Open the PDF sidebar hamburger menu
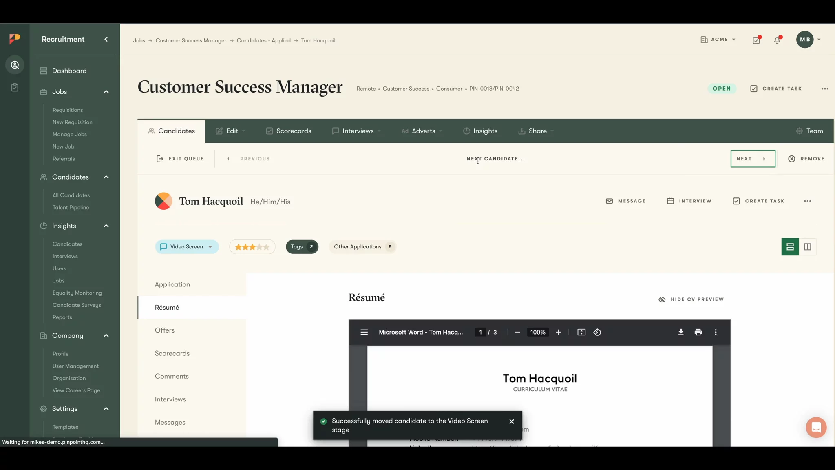835x470 pixels. pos(364,332)
